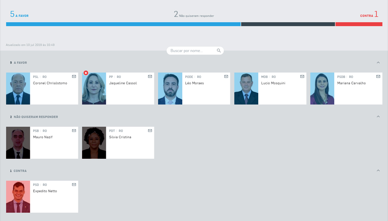Click the blue A Favor bar segment

click(123, 24)
